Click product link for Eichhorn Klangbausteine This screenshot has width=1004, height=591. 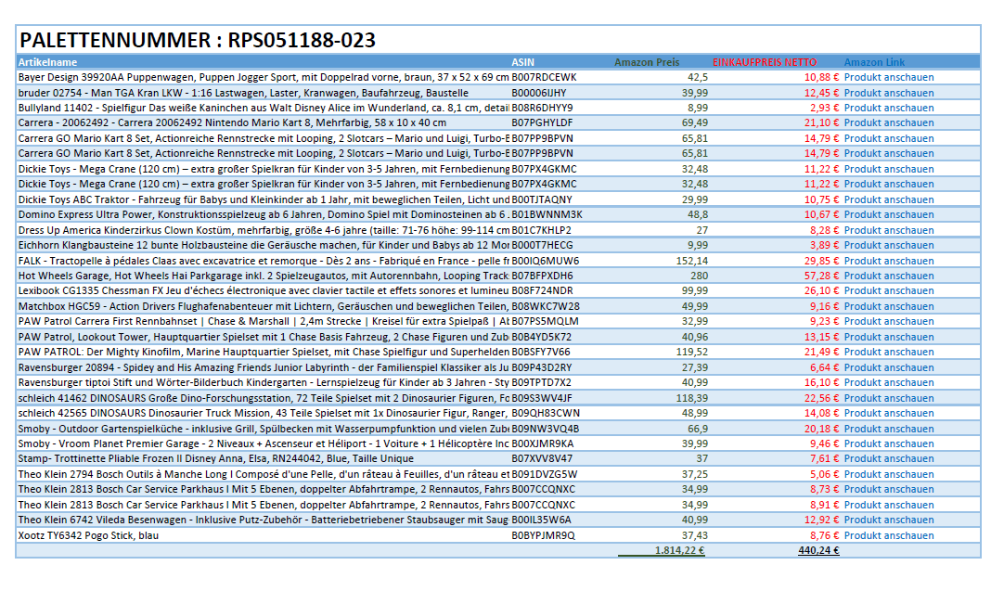tap(888, 245)
